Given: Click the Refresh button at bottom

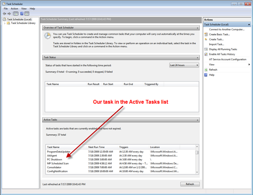Looking at the screenshot, I should pos(190,184).
